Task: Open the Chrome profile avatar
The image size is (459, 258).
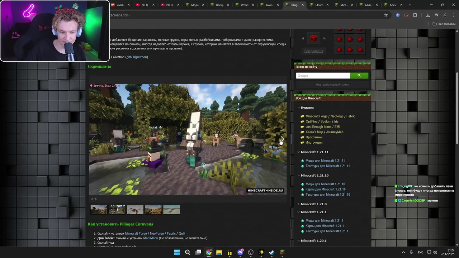Action: 445,15
